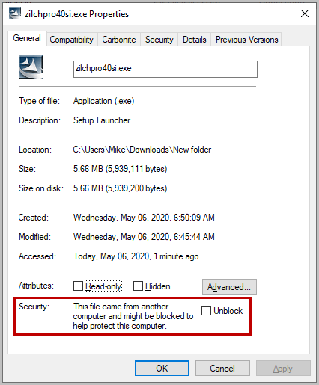Close the Properties dialog window
The width and height of the screenshot is (319, 385).
305,13
